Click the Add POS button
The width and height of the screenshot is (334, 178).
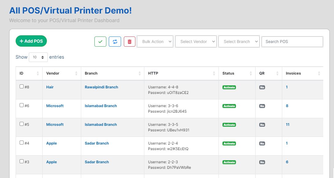(x=31, y=41)
